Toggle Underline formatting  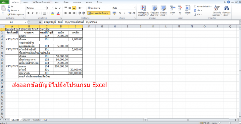[x=36, y=13]
